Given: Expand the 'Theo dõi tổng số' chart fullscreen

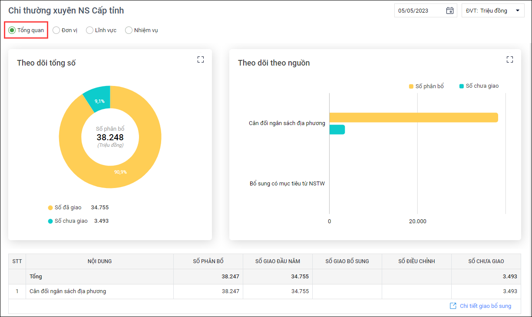Looking at the screenshot, I should click(x=200, y=59).
